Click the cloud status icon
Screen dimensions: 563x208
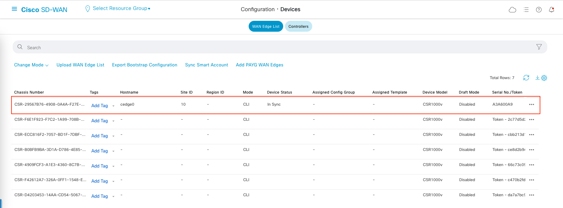512,10
